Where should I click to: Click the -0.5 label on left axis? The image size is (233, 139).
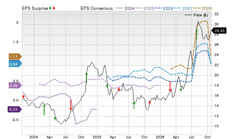pos(15,120)
